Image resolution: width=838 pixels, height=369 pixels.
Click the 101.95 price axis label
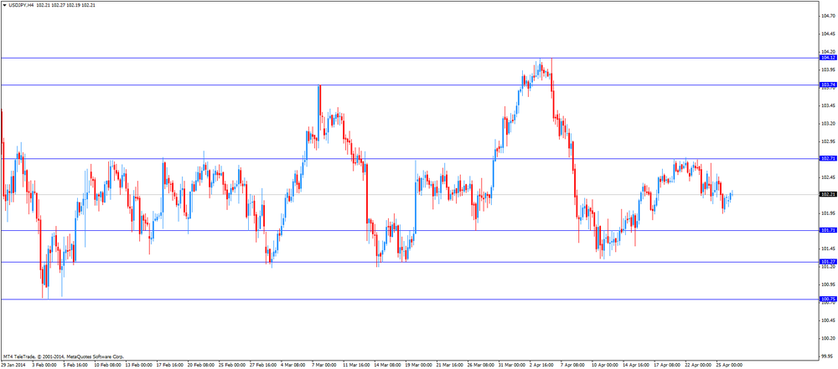pos(828,213)
